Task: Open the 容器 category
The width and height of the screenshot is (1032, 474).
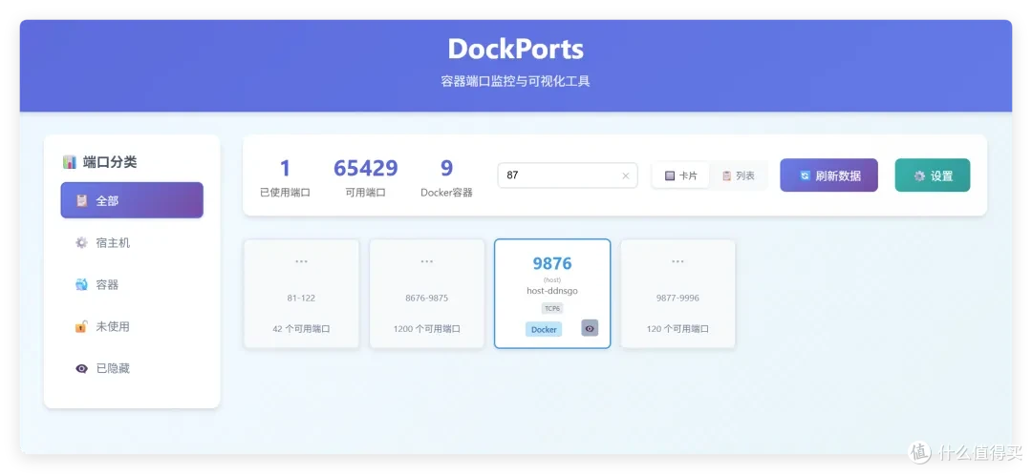Action: pyautogui.click(x=132, y=285)
